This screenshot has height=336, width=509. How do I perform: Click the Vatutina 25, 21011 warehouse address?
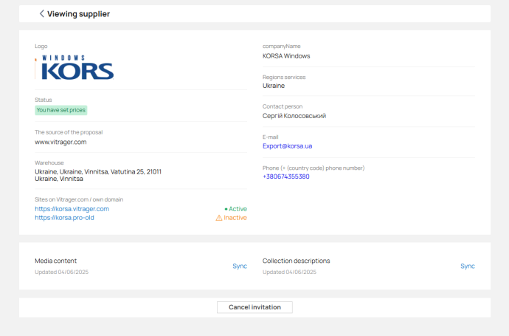pyautogui.click(x=98, y=171)
